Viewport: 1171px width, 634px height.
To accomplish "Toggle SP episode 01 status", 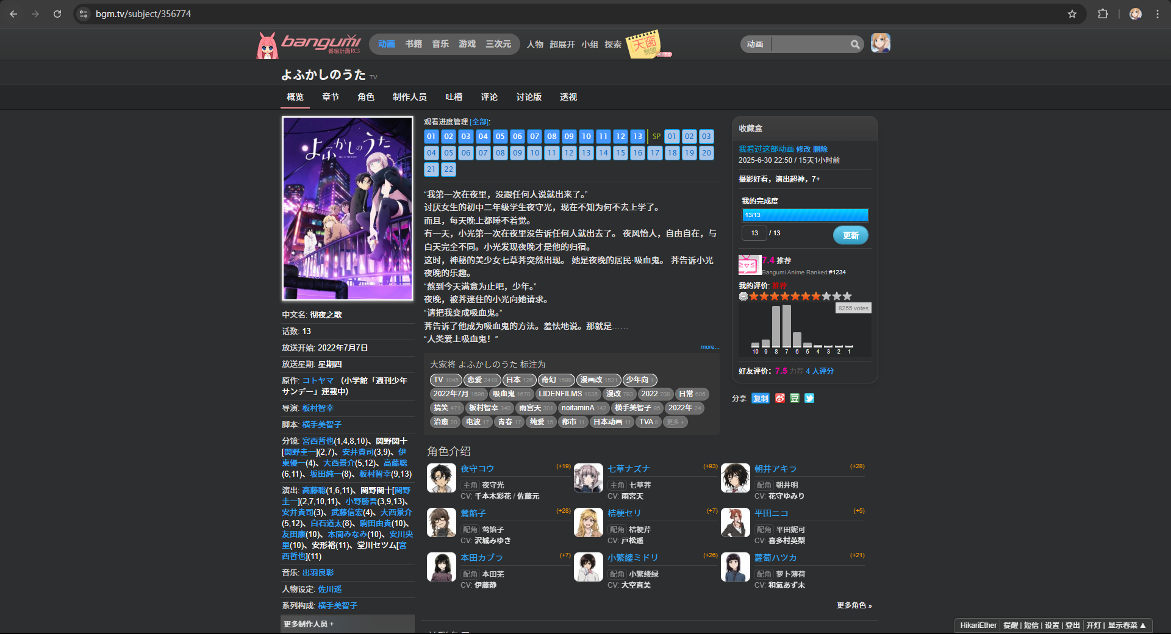I will (x=671, y=137).
